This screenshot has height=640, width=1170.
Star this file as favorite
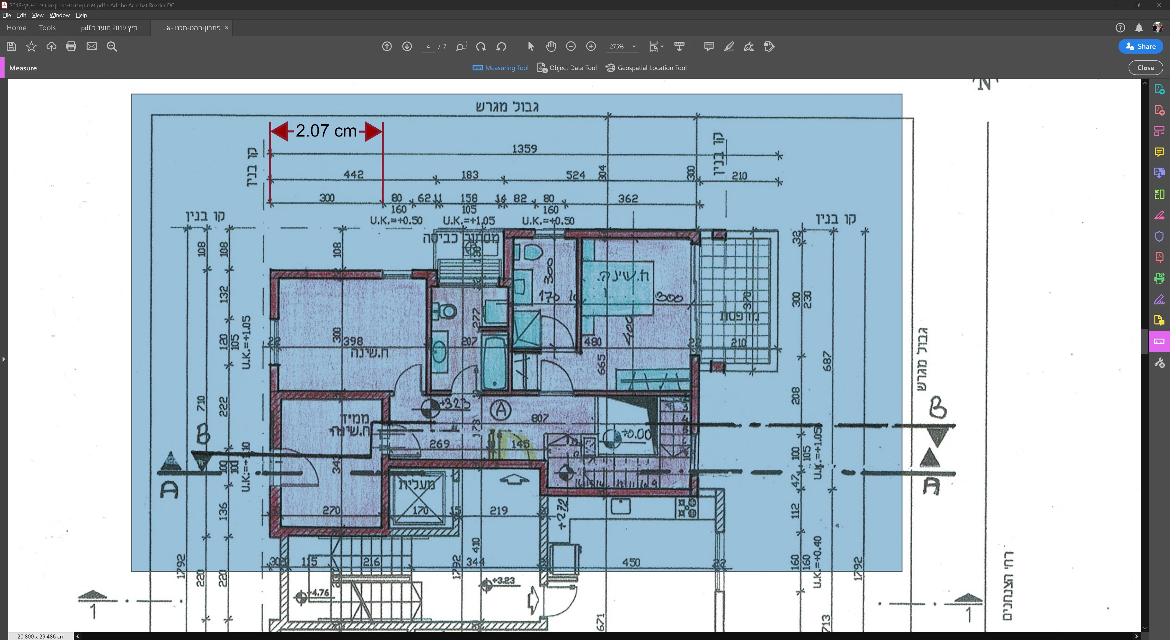click(31, 46)
